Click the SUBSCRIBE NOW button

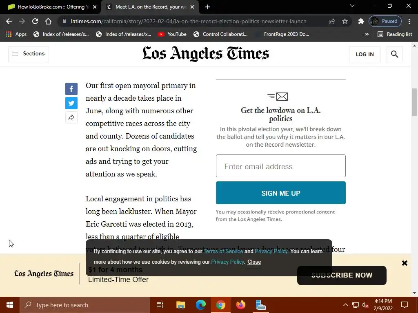[x=342, y=276]
